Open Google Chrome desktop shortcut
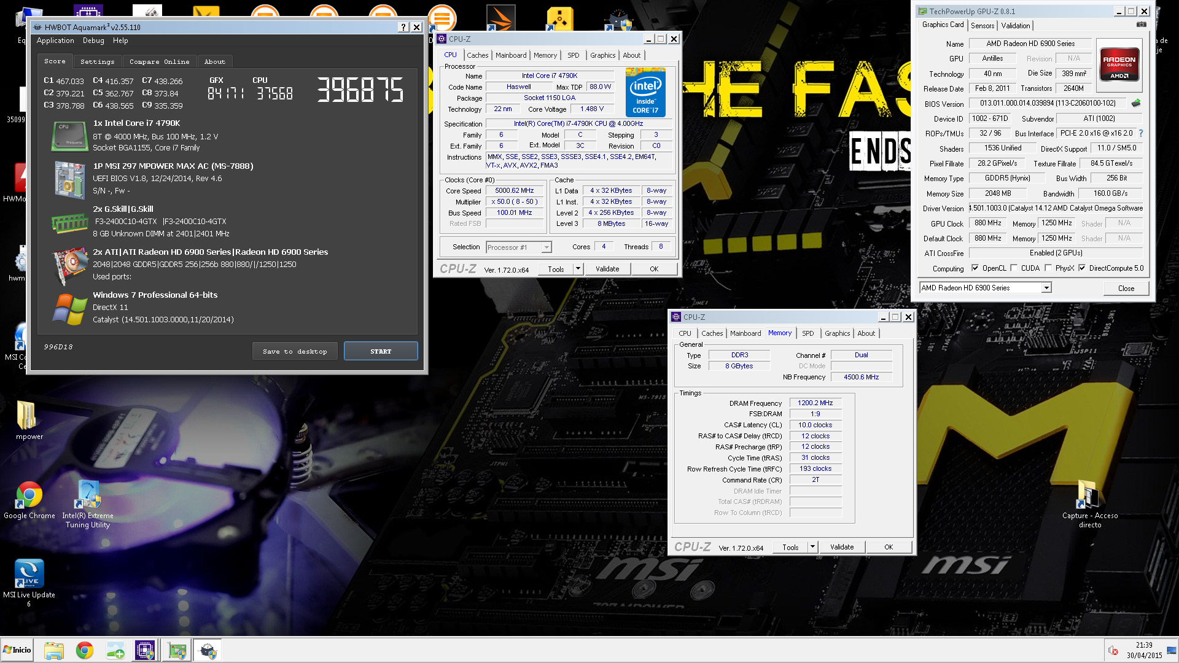The width and height of the screenshot is (1179, 663). pyautogui.click(x=29, y=500)
